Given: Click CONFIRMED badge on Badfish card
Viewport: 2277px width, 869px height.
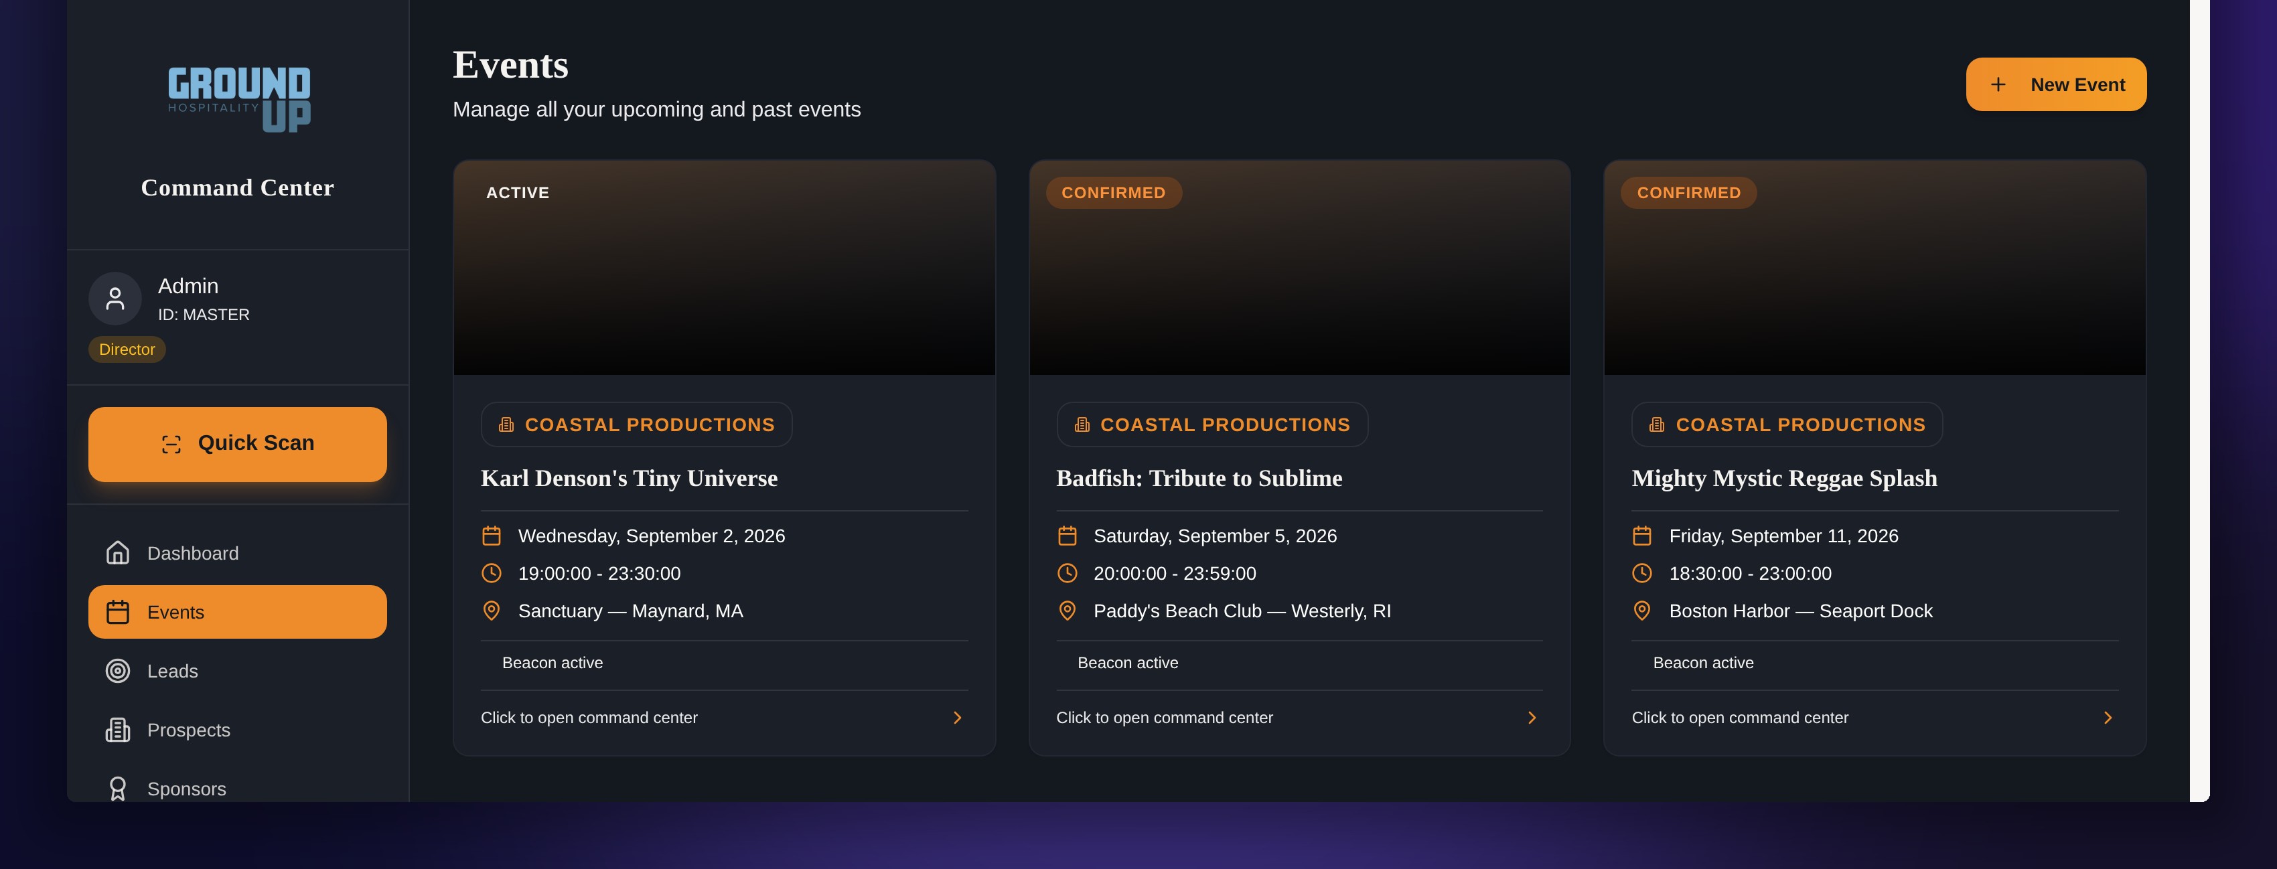Looking at the screenshot, I should pos(1114,193).
